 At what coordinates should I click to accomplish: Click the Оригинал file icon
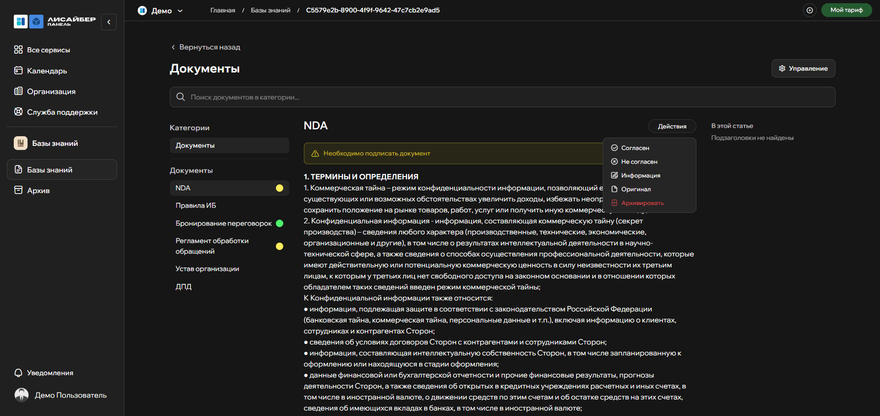(614, 189)
